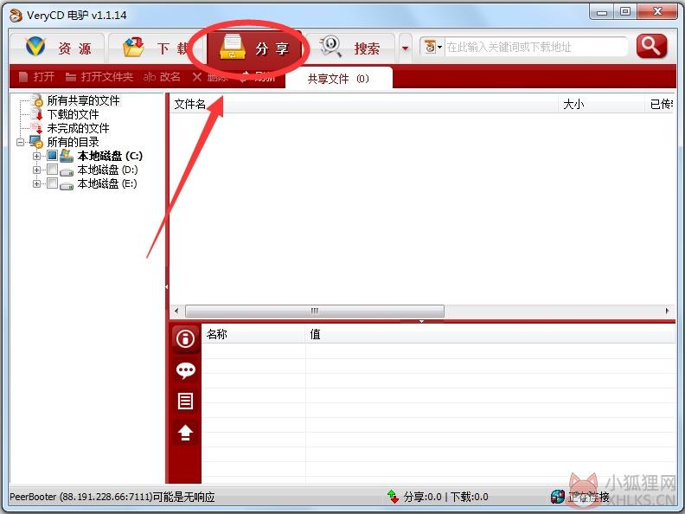Switch to the 下载 (Download) tab
This screenshot has height=514, width=685.
tap(155, 48)
